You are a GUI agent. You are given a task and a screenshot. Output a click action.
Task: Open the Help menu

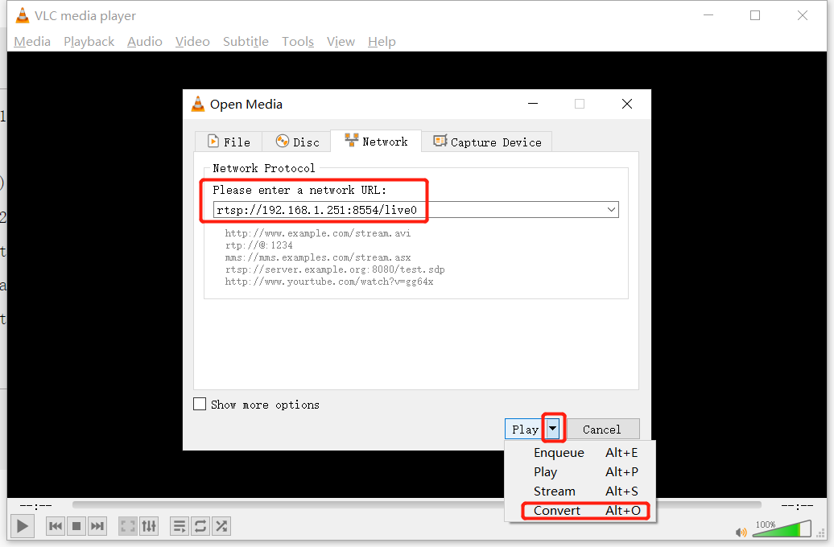382,42
